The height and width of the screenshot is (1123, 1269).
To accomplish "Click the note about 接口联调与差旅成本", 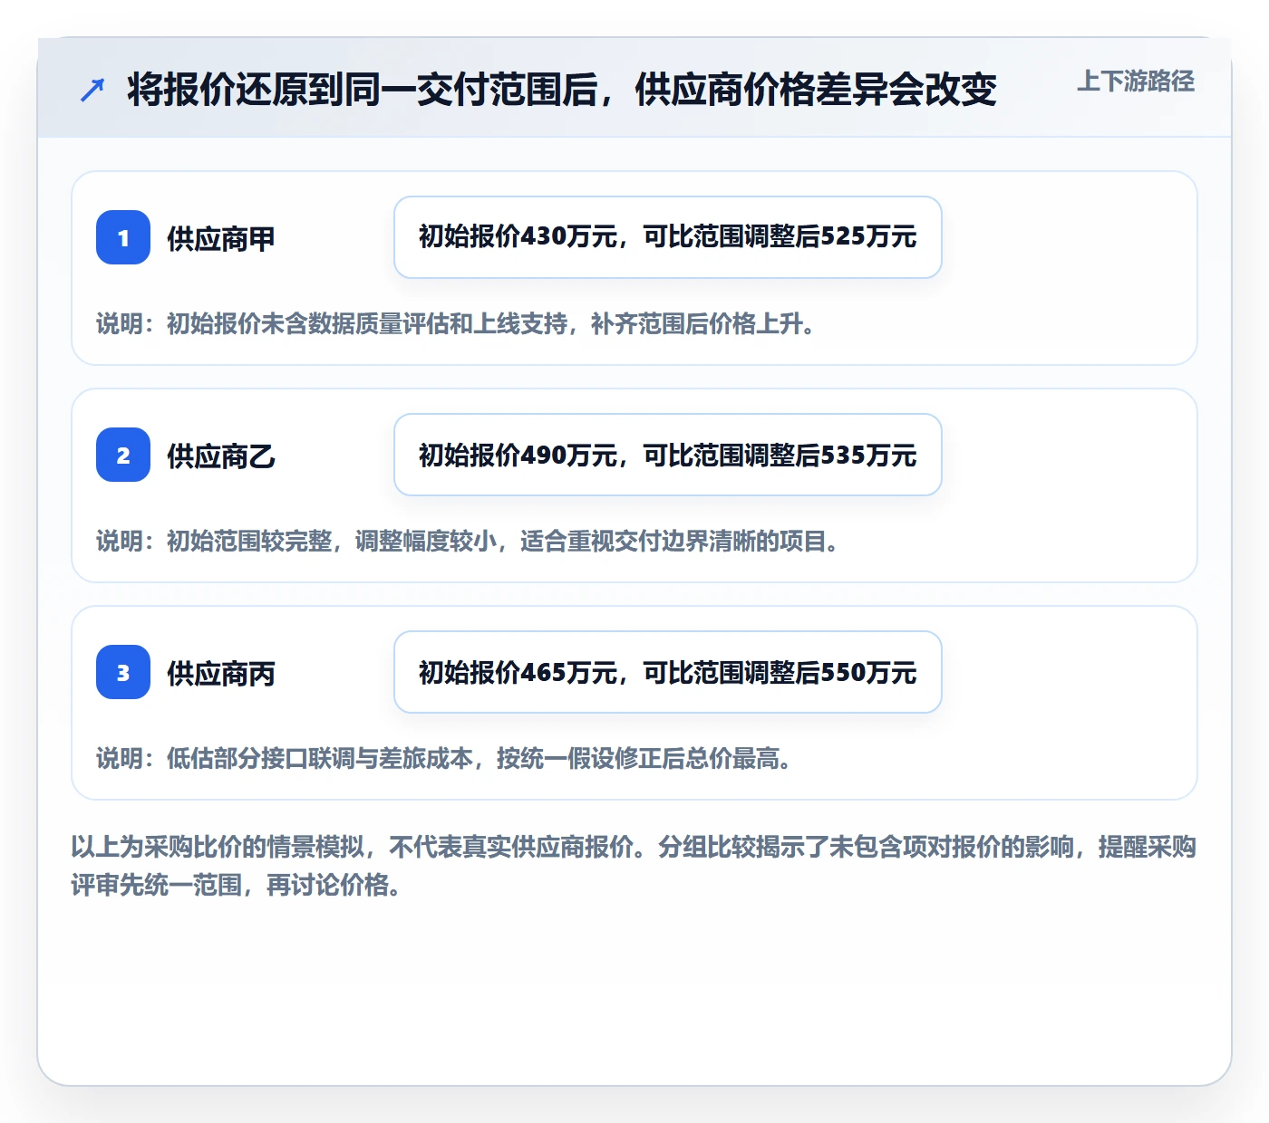I will (x=444, y=759).
